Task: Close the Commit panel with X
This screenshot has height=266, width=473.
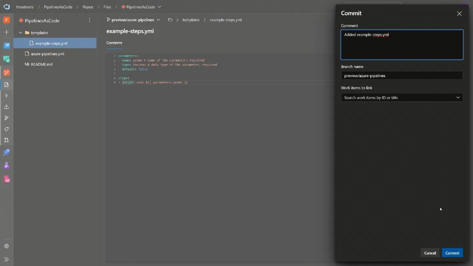Action: pyautogui.click(x=459, y=13)
